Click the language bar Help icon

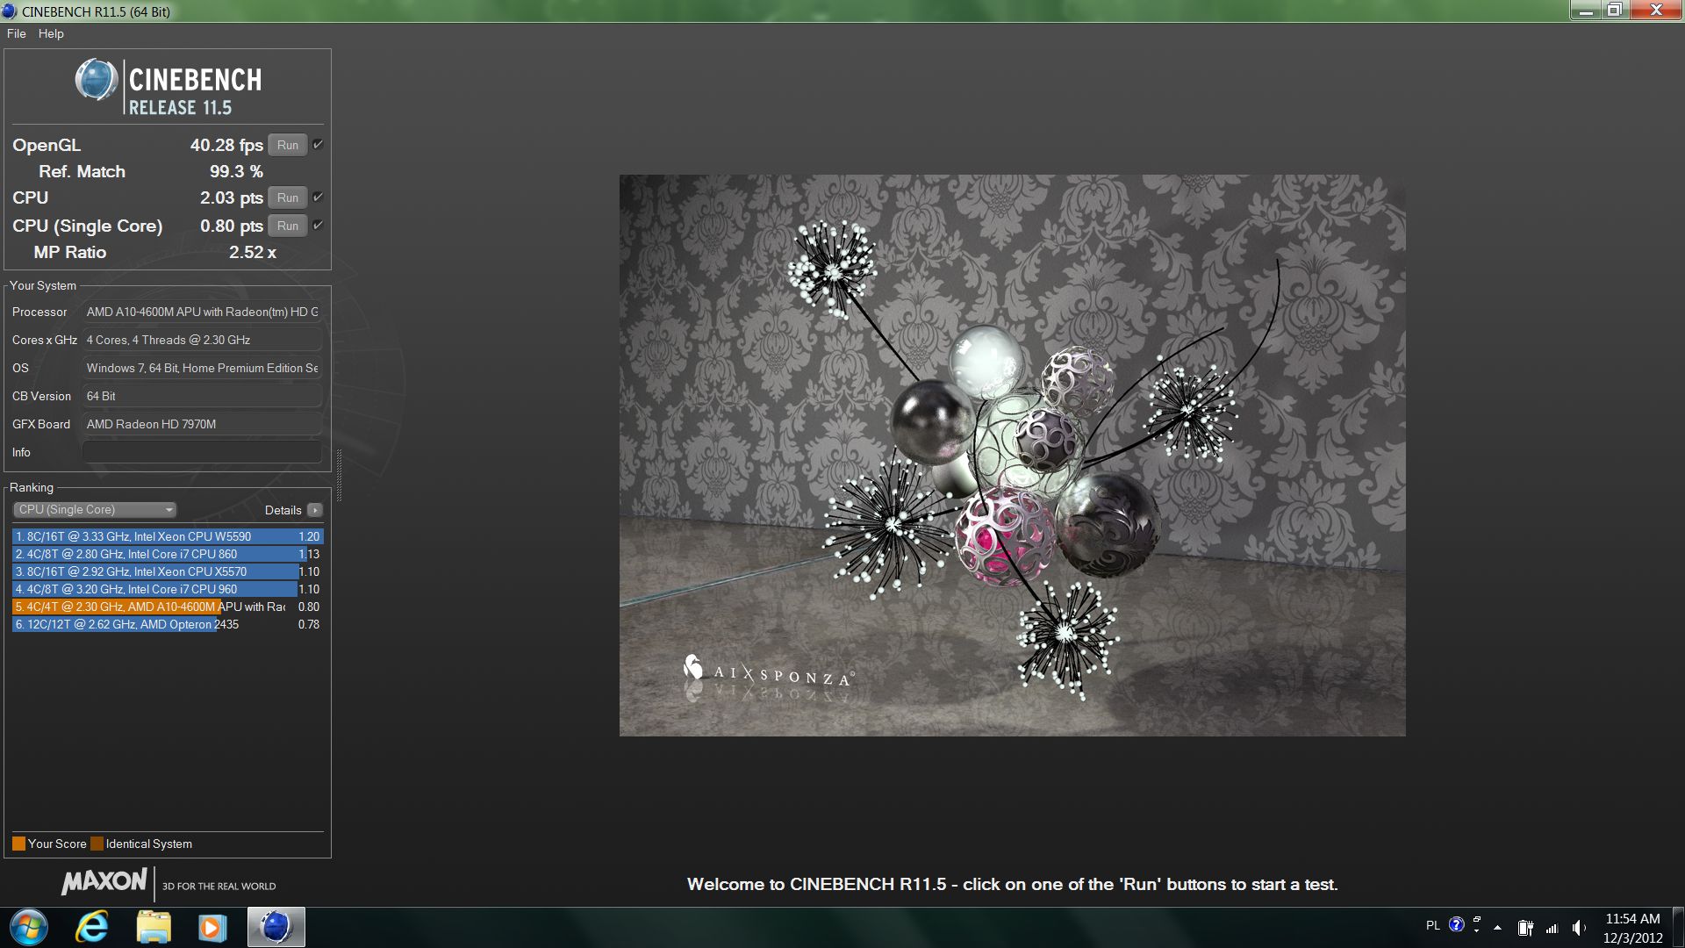pos(1457,924)
